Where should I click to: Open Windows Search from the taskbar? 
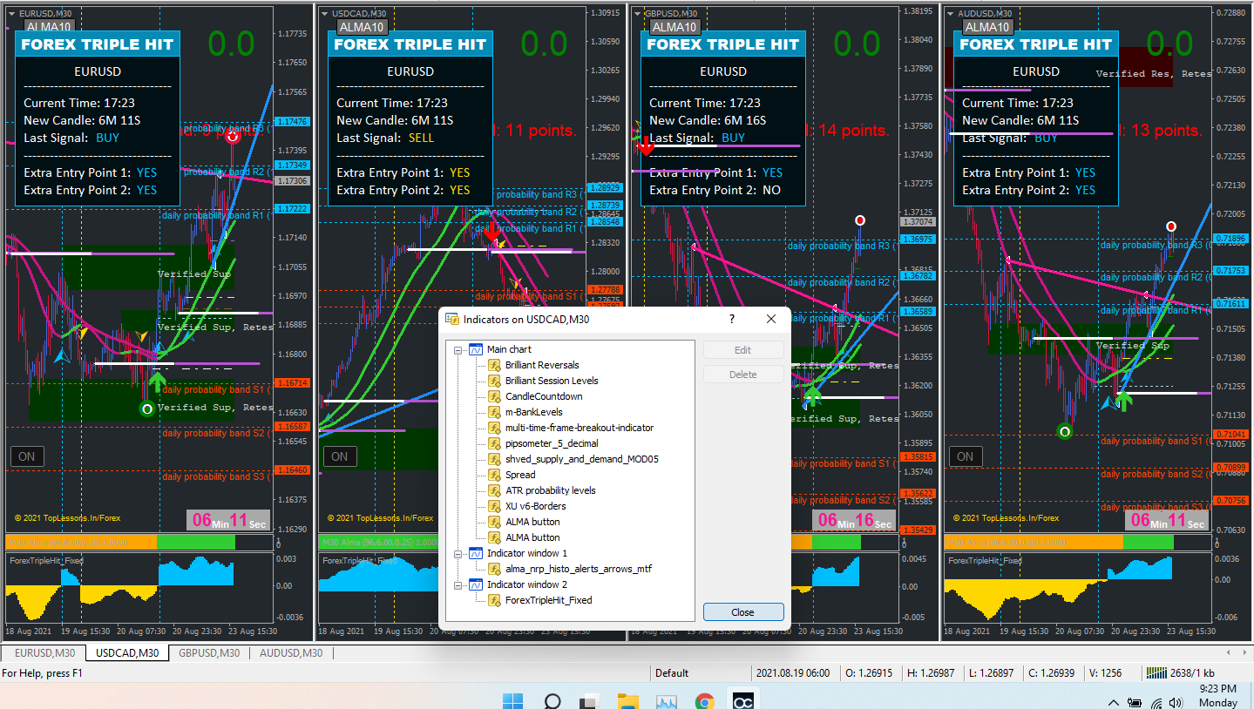coord(552,700)
